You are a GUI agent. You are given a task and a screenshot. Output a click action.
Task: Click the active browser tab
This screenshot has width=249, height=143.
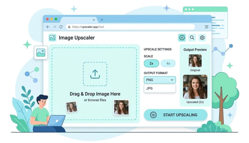[x=79, y=20]
